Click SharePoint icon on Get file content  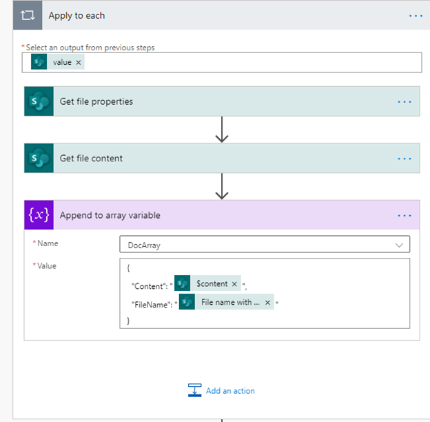(x=39, y=158)
